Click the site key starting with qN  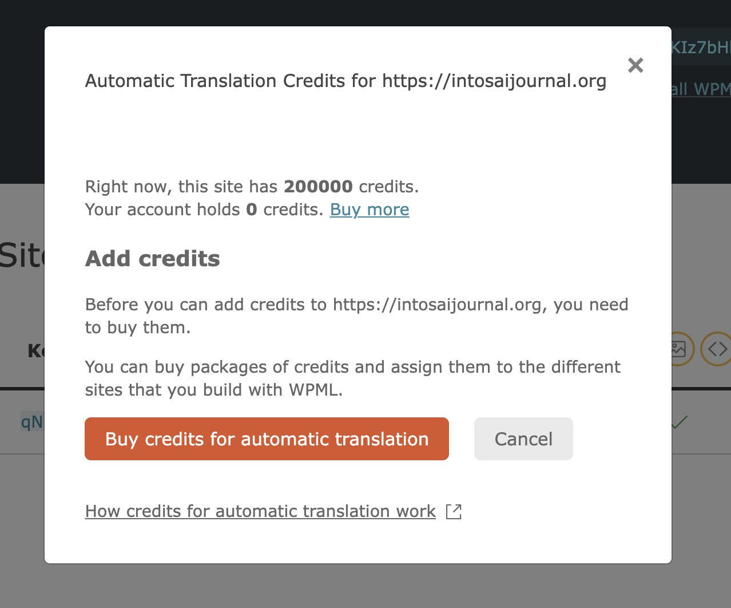pyautogui.click(x=32, y=422)
